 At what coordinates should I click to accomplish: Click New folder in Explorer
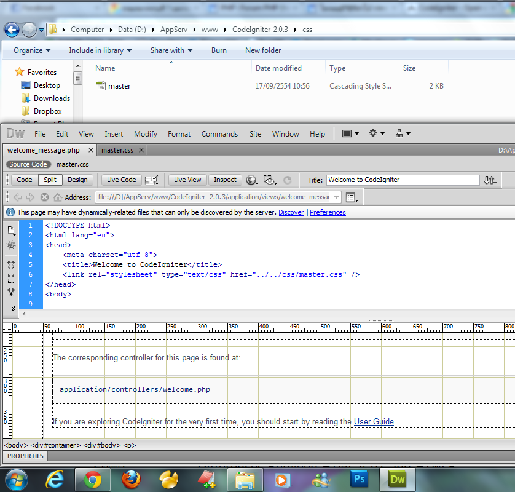coord(263,50)
